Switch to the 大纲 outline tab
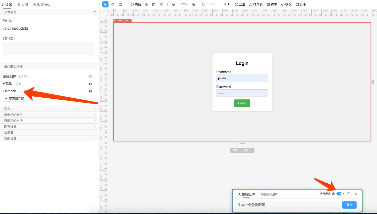 point(23,5)
